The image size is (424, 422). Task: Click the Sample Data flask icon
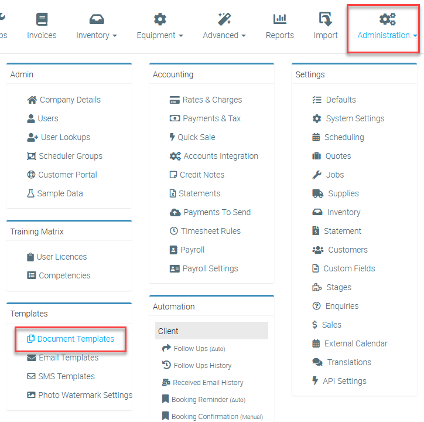[31, 193]
